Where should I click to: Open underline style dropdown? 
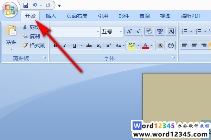tap(82, 46)
